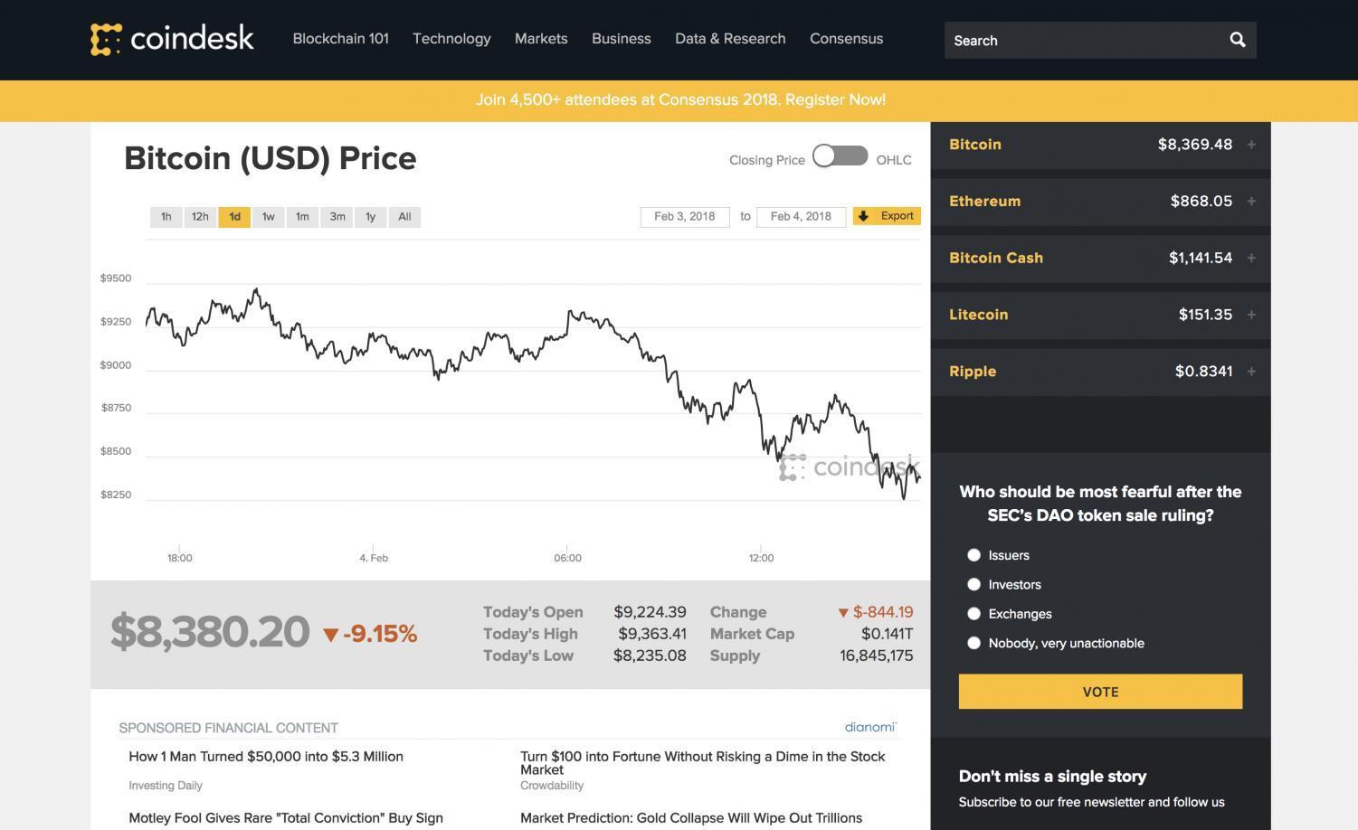1358x830 pixels.
Task: Open the Bitcoin sidebar link
Action: click(x=975, y=145)
